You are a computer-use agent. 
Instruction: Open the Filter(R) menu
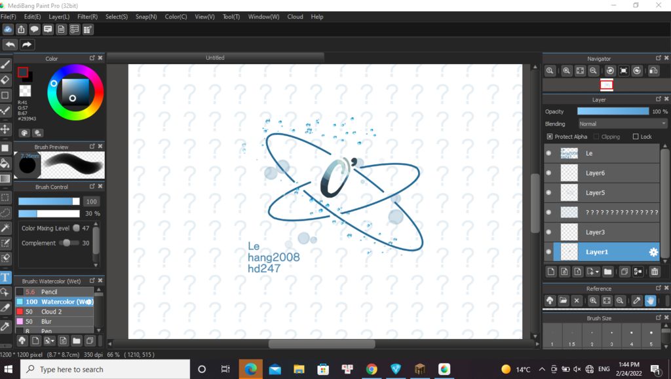click(87, 16)
